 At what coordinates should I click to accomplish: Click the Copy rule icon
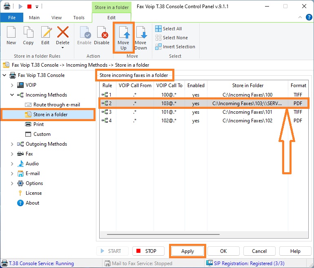point(28,32)
